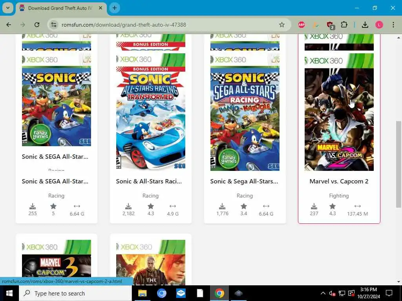Screen dimensions: 402x301
Task: Click the page vertical scrollbar thumb
Action: [398, 164]
